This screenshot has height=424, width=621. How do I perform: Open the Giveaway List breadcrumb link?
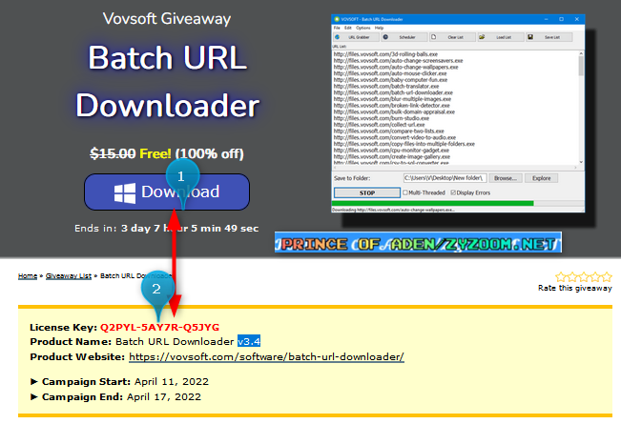69,275
